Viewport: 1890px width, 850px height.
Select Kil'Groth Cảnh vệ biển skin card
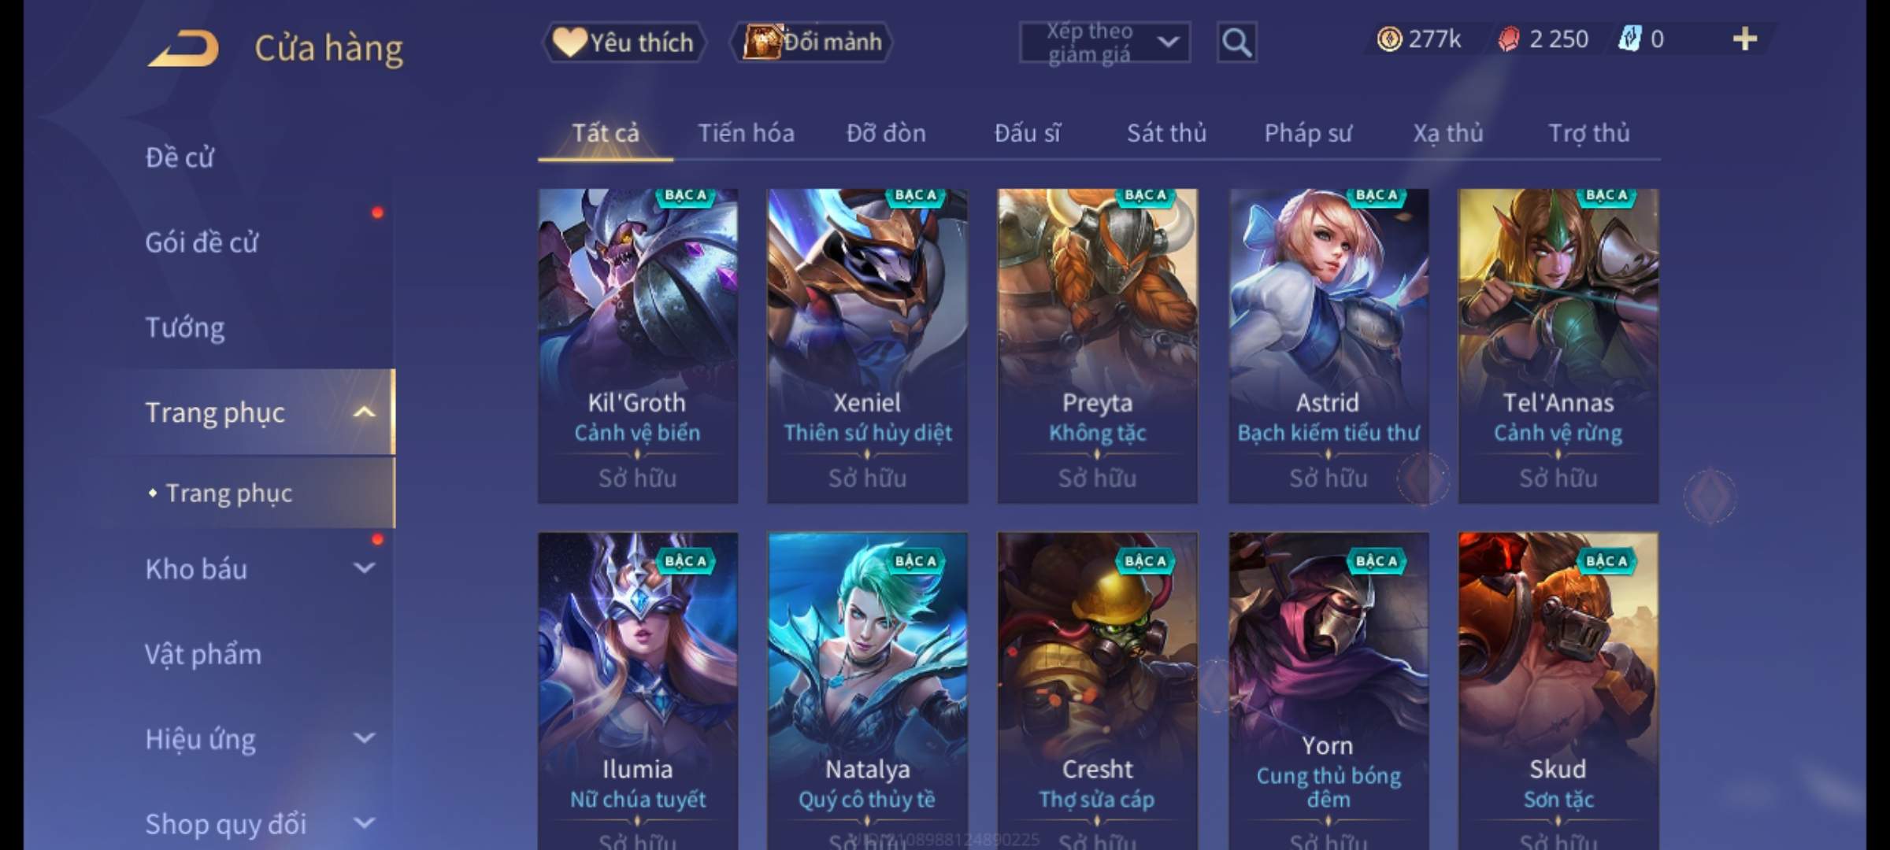point(638,346)
